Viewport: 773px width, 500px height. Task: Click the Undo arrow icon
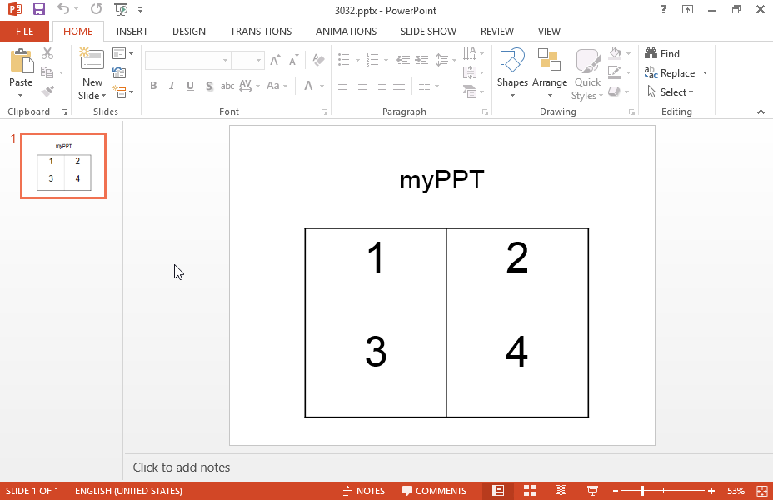[63, 9]
